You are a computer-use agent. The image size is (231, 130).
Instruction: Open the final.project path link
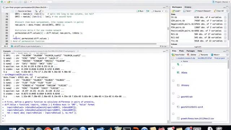(x=219, y=58)
